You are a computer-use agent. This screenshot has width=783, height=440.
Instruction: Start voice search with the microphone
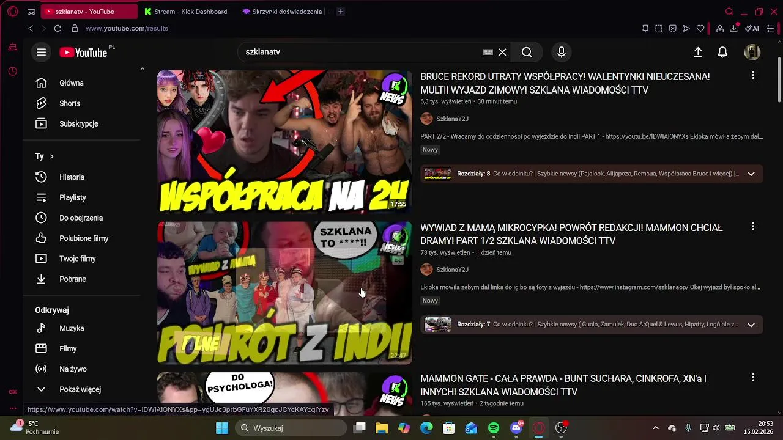point(562,53)
